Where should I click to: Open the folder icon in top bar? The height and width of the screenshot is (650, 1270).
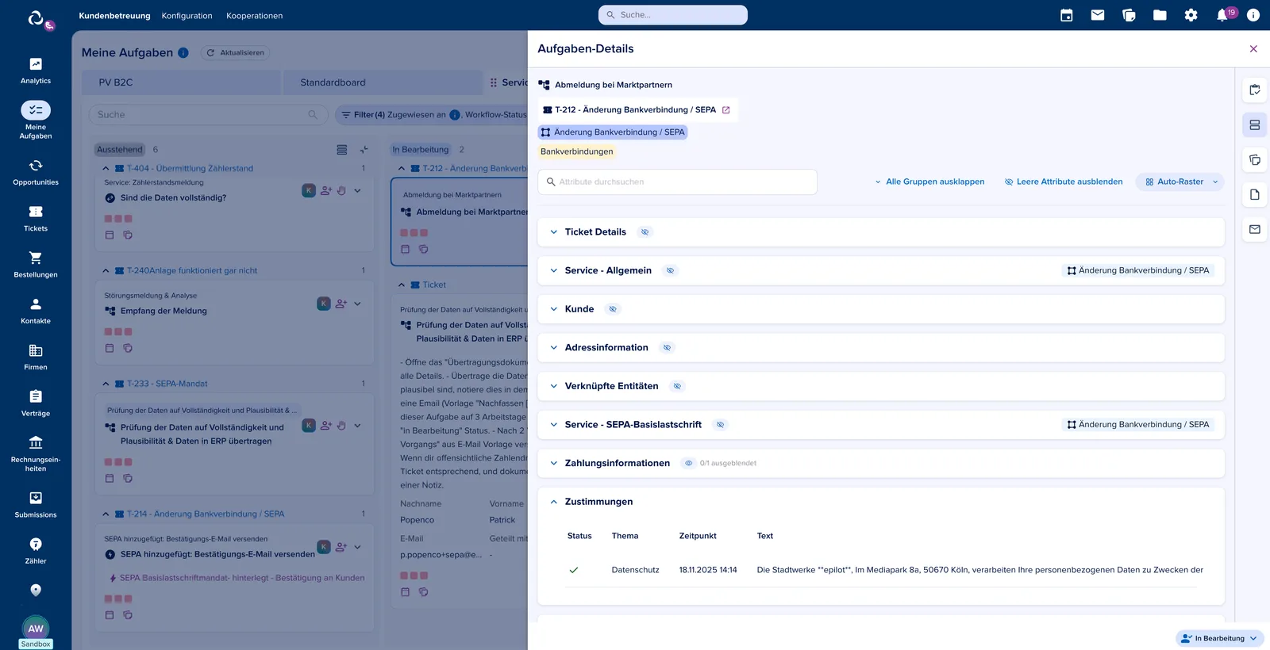1160,15
